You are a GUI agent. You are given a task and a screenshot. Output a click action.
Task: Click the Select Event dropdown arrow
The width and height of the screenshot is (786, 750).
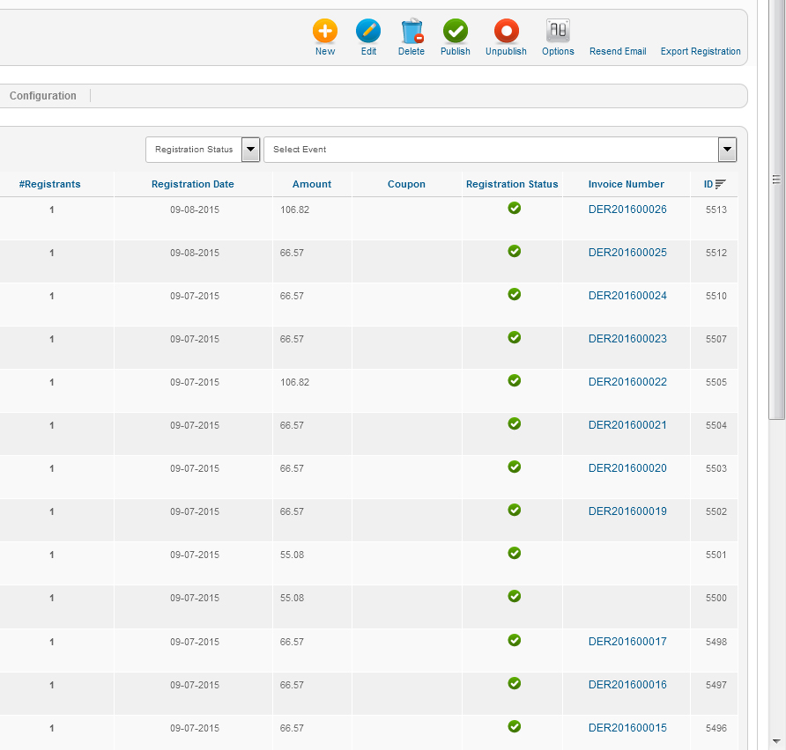[x=727, y=150]
